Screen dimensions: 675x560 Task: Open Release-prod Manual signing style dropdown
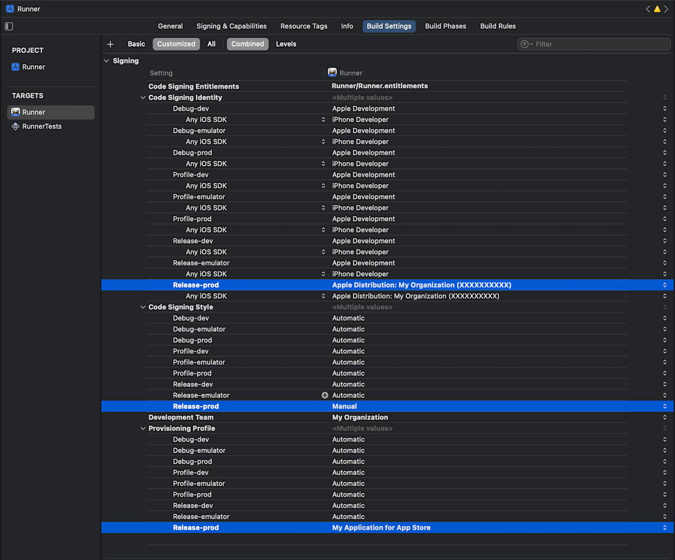665,406
